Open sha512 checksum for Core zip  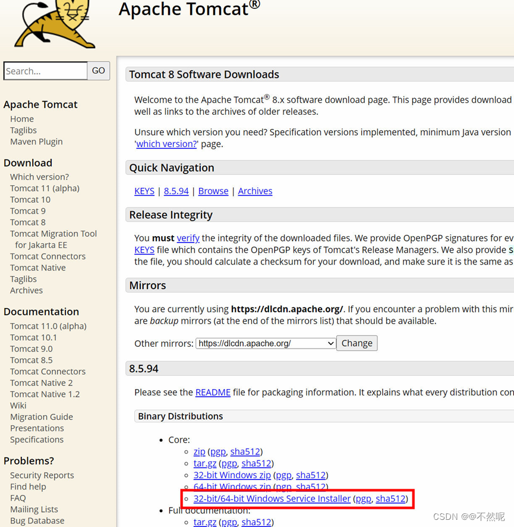pos(245,452)
